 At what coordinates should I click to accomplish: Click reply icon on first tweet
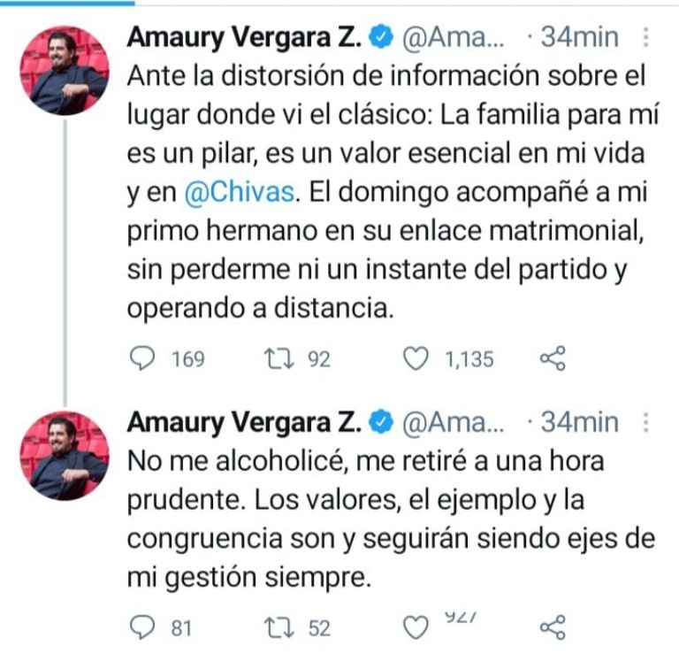pos(143,358)
